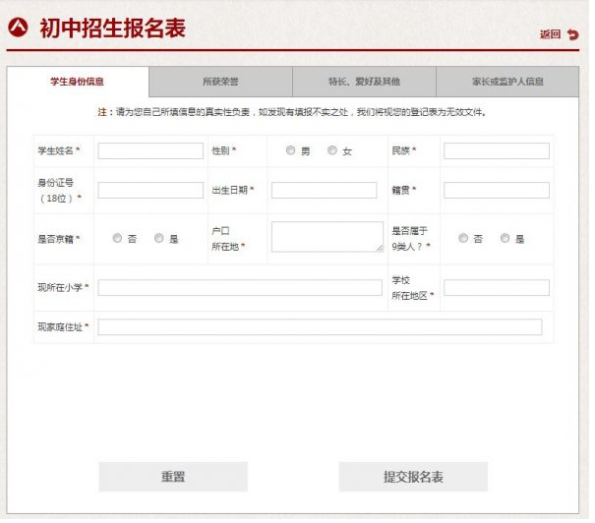Select the 女 gender radio button
The image size is (595, 523).
coord(332,150)
